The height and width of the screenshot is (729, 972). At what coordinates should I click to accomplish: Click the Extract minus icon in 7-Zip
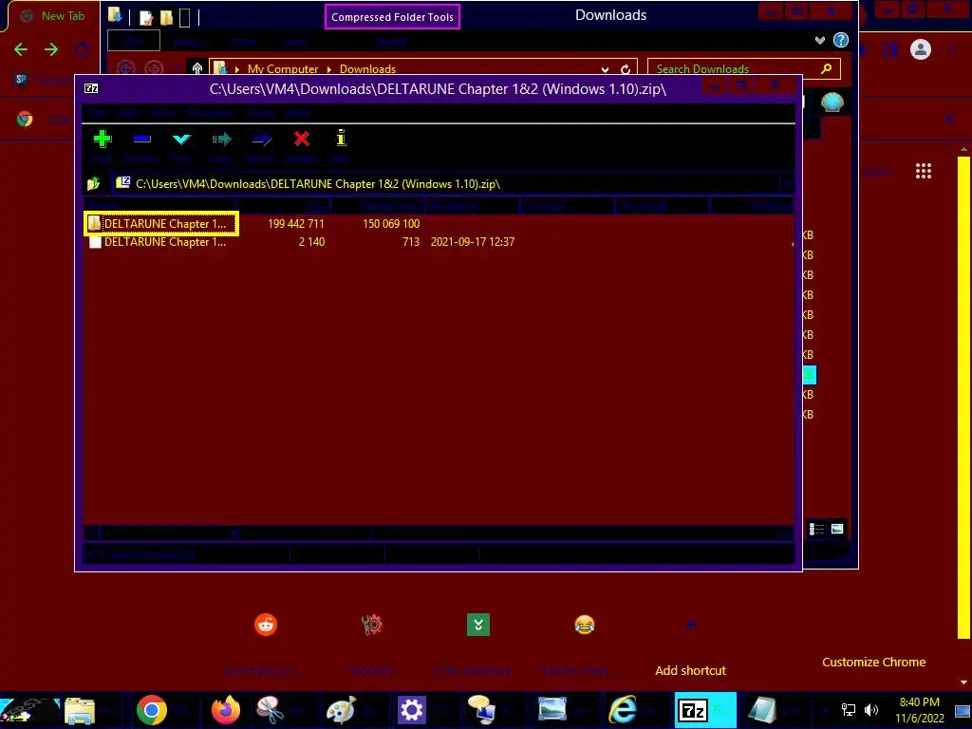(142, 139)
